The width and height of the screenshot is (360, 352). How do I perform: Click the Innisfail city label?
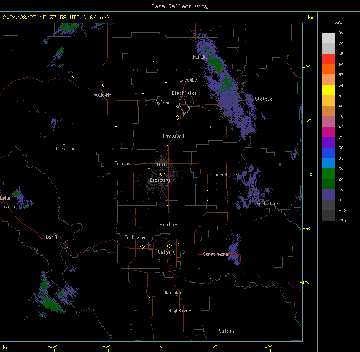[173, 136]
